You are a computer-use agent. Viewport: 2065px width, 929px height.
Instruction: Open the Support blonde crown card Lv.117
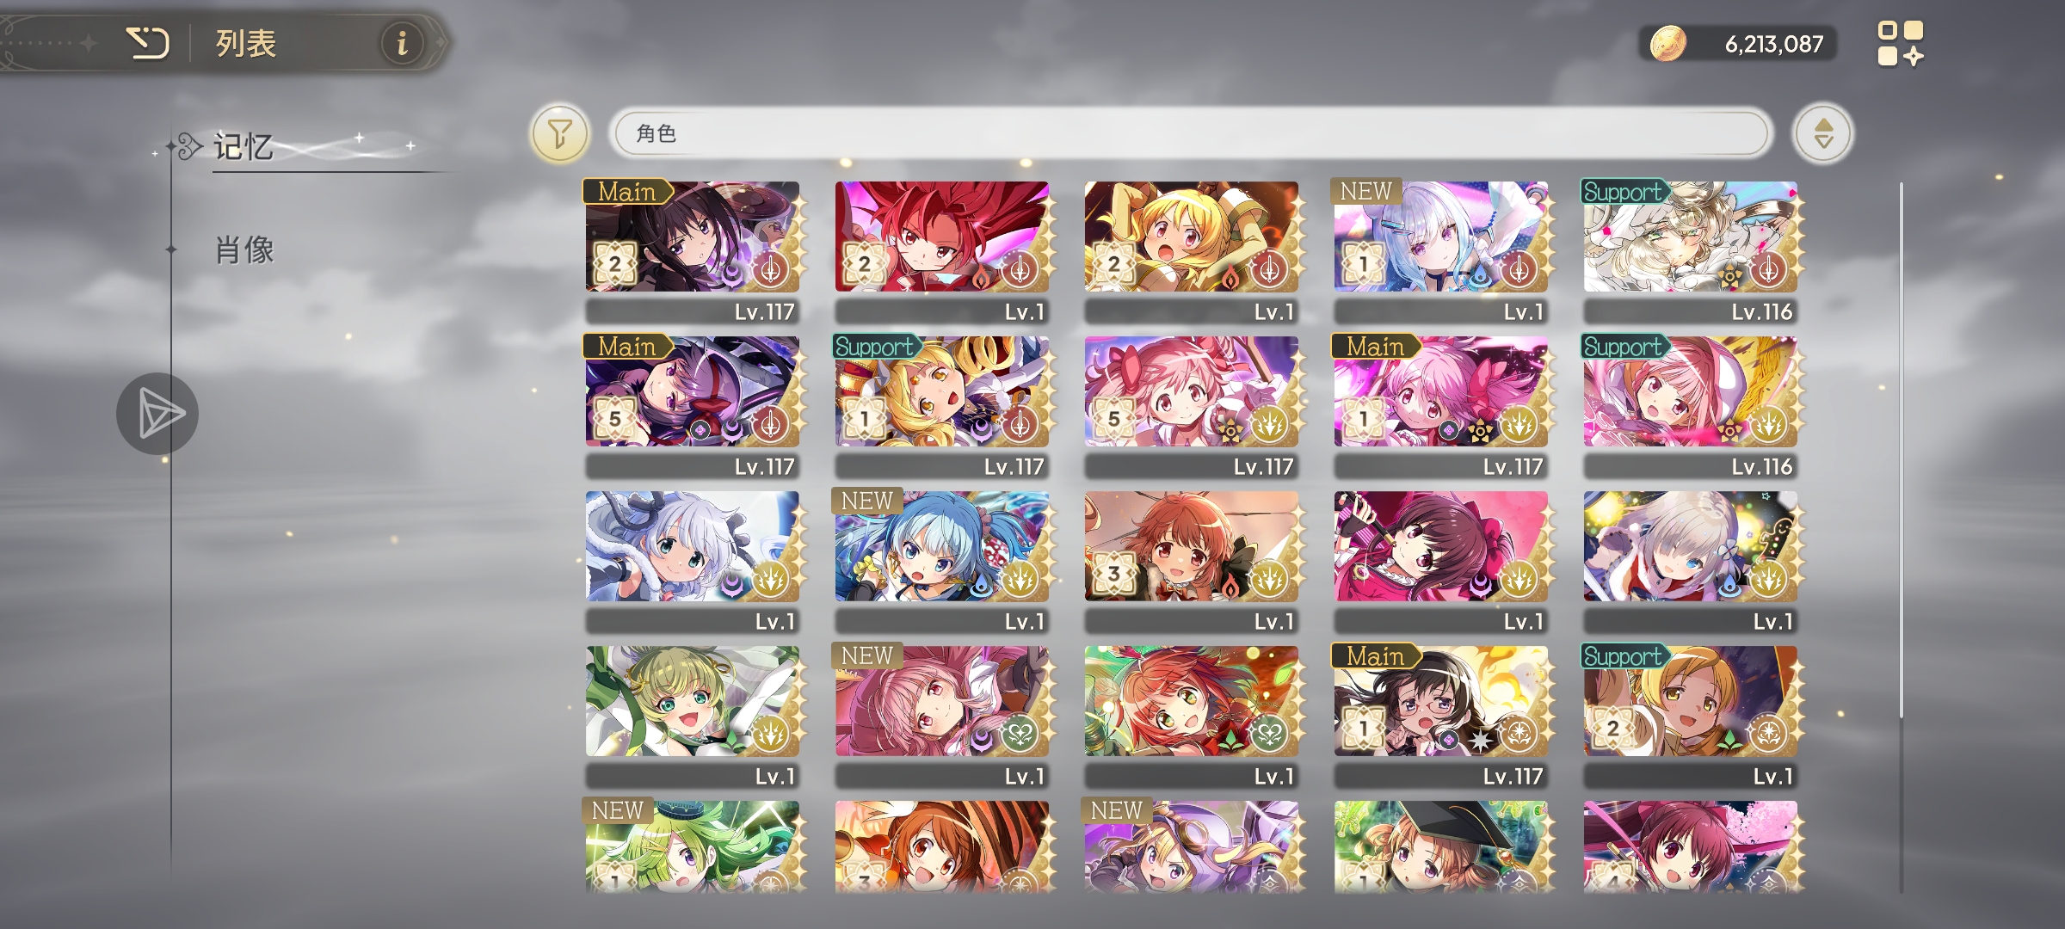coord(942,406)
